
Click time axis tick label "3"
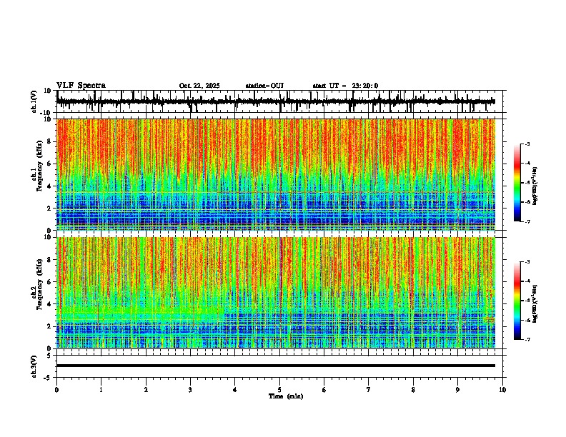(190, 390)
